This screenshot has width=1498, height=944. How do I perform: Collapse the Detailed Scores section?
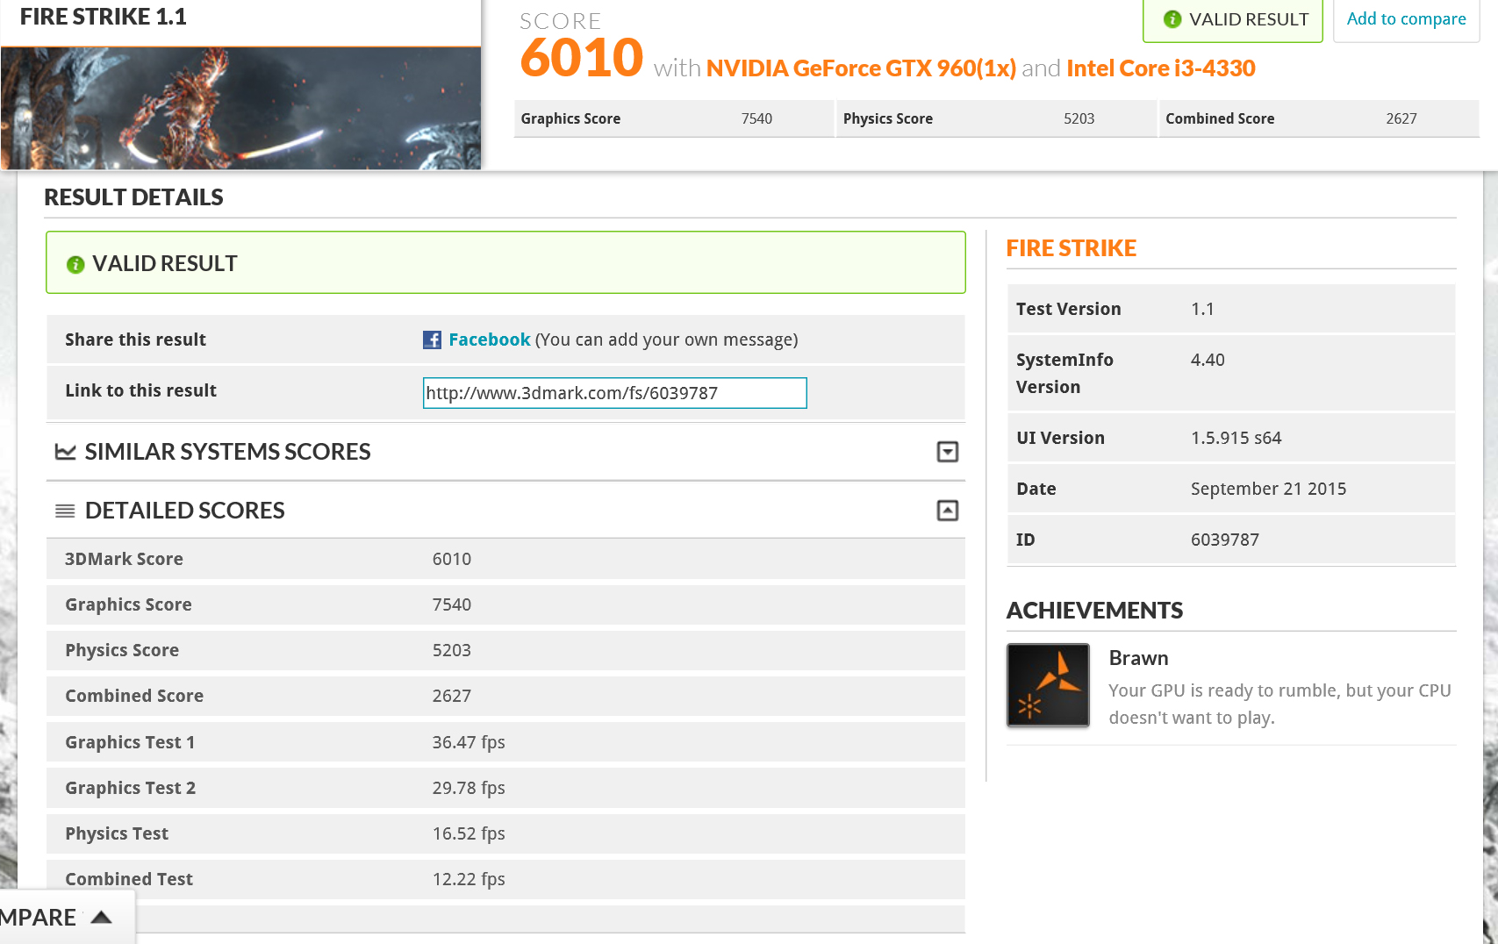[x=948, y=511]
